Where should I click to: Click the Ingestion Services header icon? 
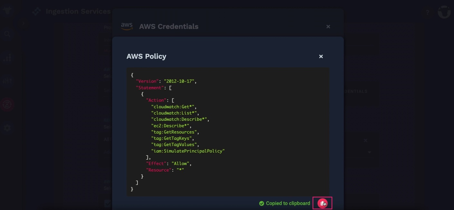pyautogui.click(x=36, y=12)
